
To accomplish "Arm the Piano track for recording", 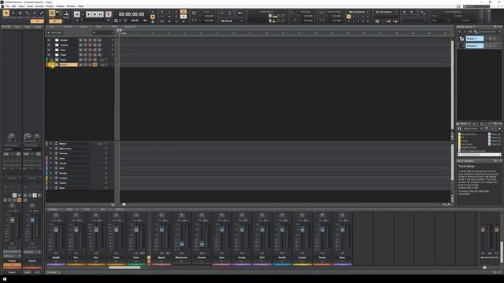I will click(x=90, y=60).
